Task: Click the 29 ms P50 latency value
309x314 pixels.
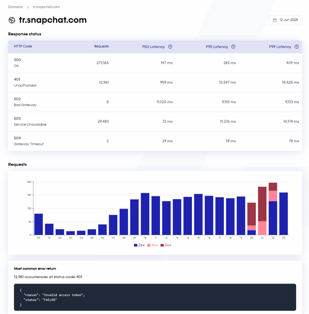Action: click(167, 141)
